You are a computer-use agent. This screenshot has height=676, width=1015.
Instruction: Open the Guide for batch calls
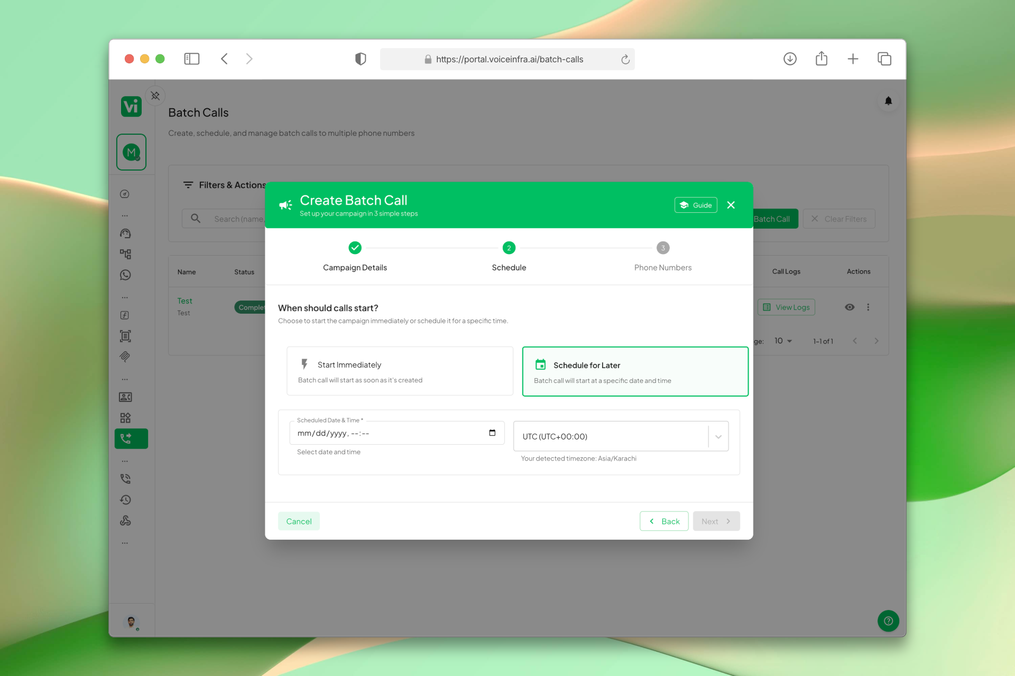[696, 205]
